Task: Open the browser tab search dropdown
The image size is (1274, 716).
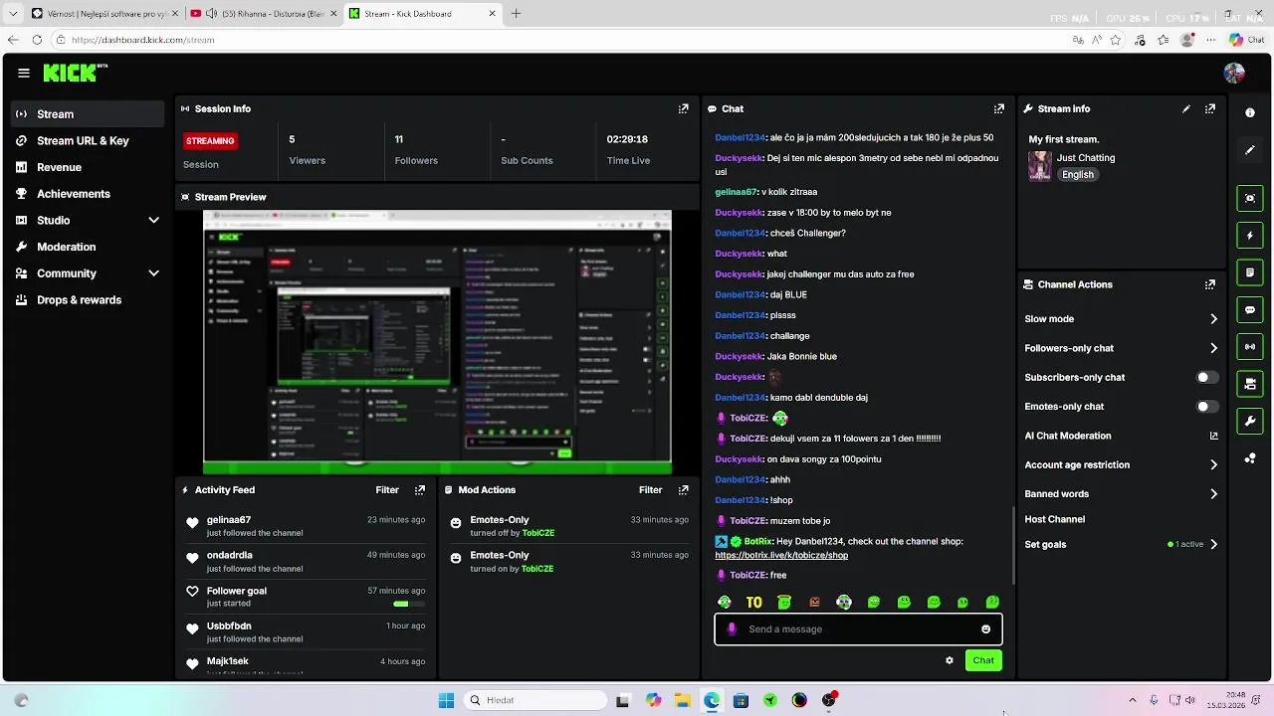Action: tap(13, 14)
